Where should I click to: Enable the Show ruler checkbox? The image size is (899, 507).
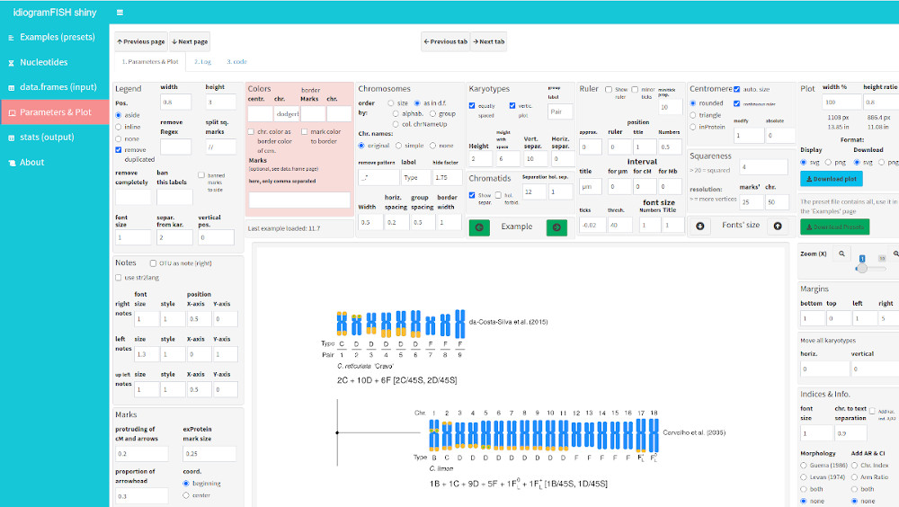click(x=610, y=90)
